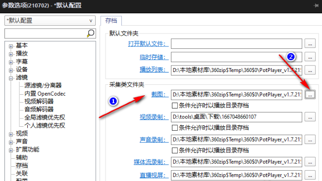Select 辅助 in the settings tree
Screen dimensions: 322x181
(22, 157)
